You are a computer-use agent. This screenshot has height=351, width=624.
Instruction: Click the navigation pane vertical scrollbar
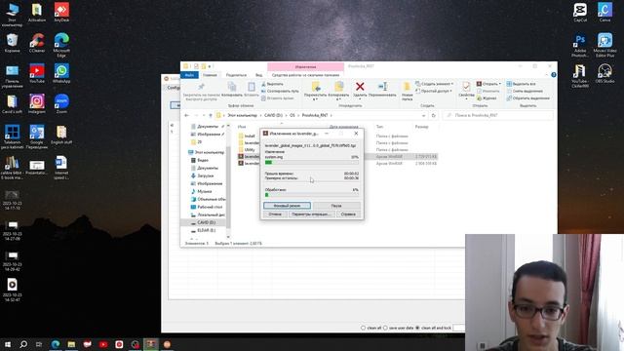tap(228, 181)
